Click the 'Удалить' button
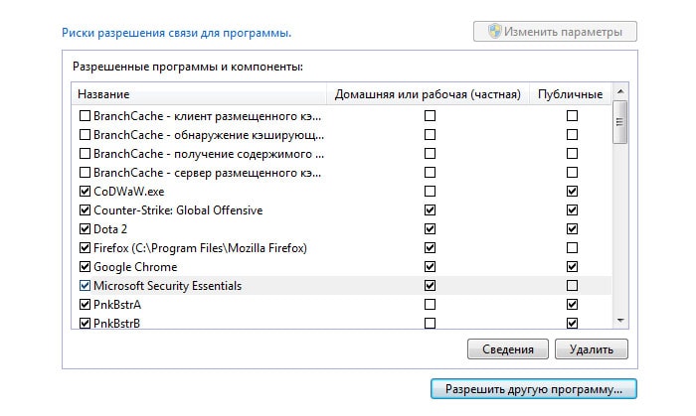The height and width of the screenshot is (416, 696). (x=592, y=349)
